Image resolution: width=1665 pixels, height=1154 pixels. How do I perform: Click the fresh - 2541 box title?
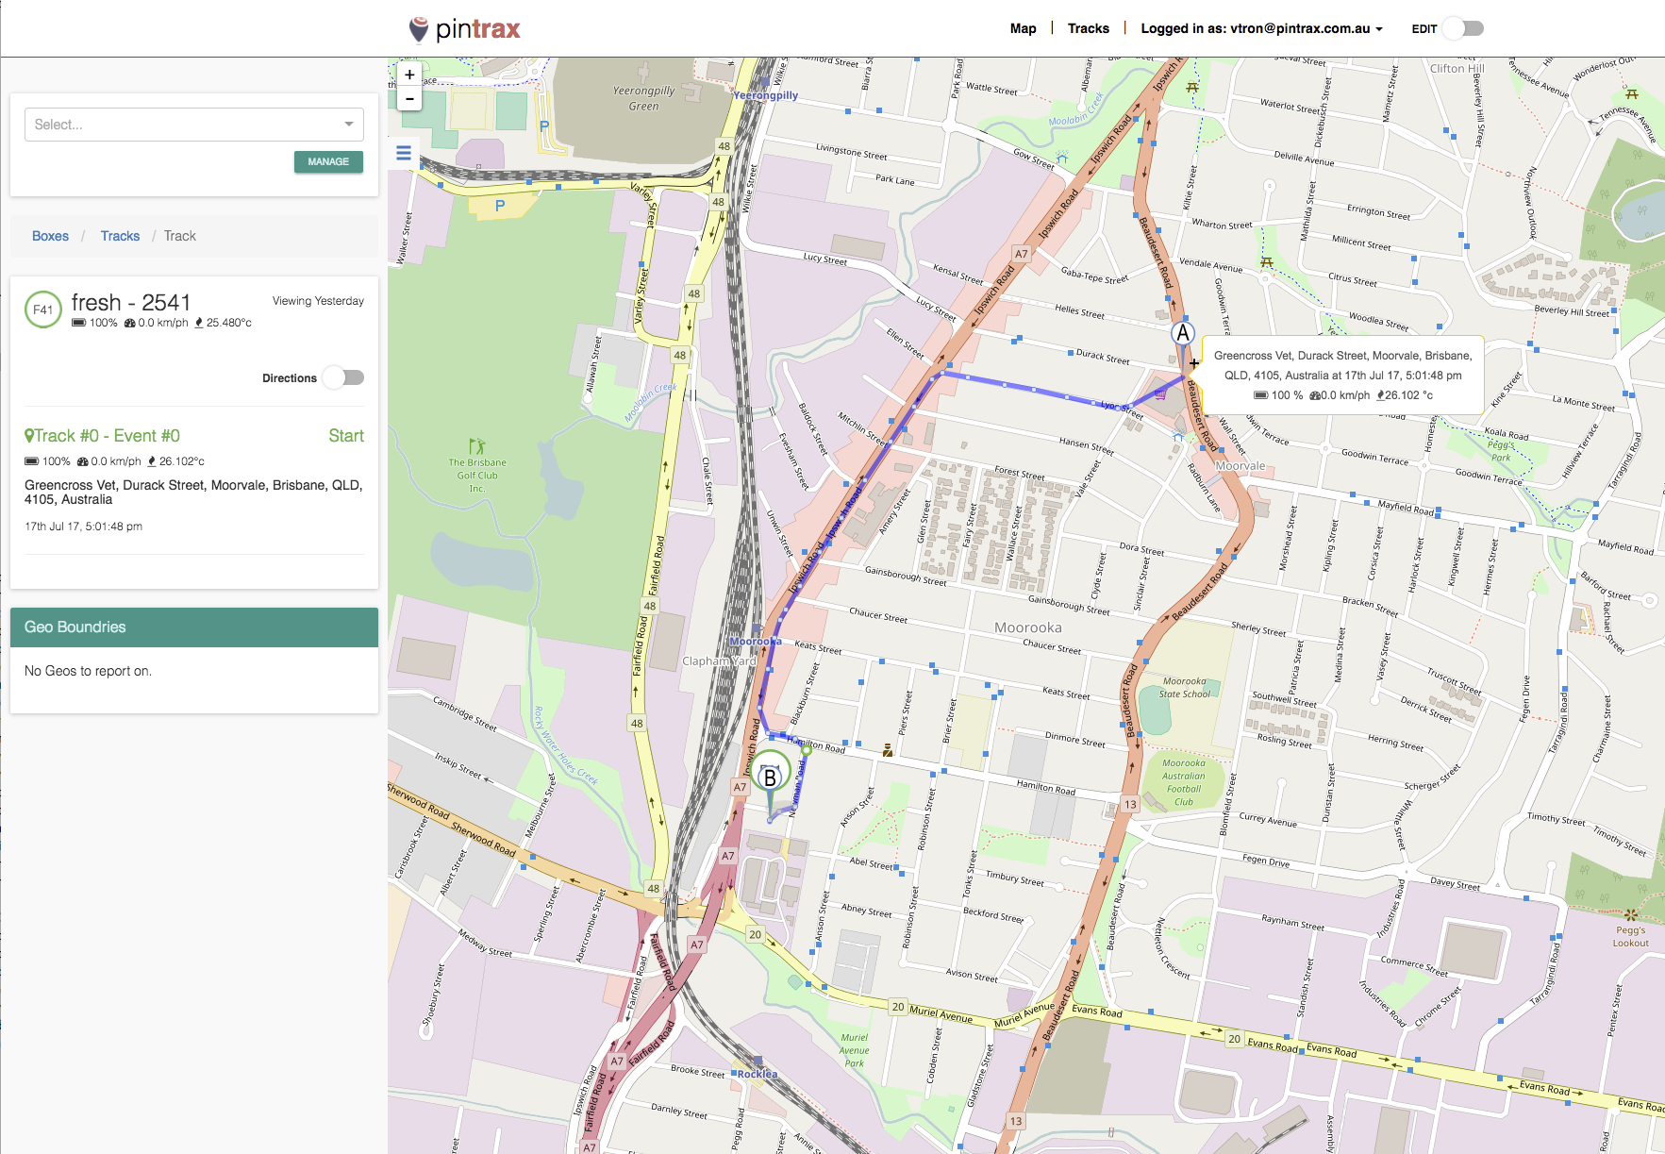click(x=131, y=303)
